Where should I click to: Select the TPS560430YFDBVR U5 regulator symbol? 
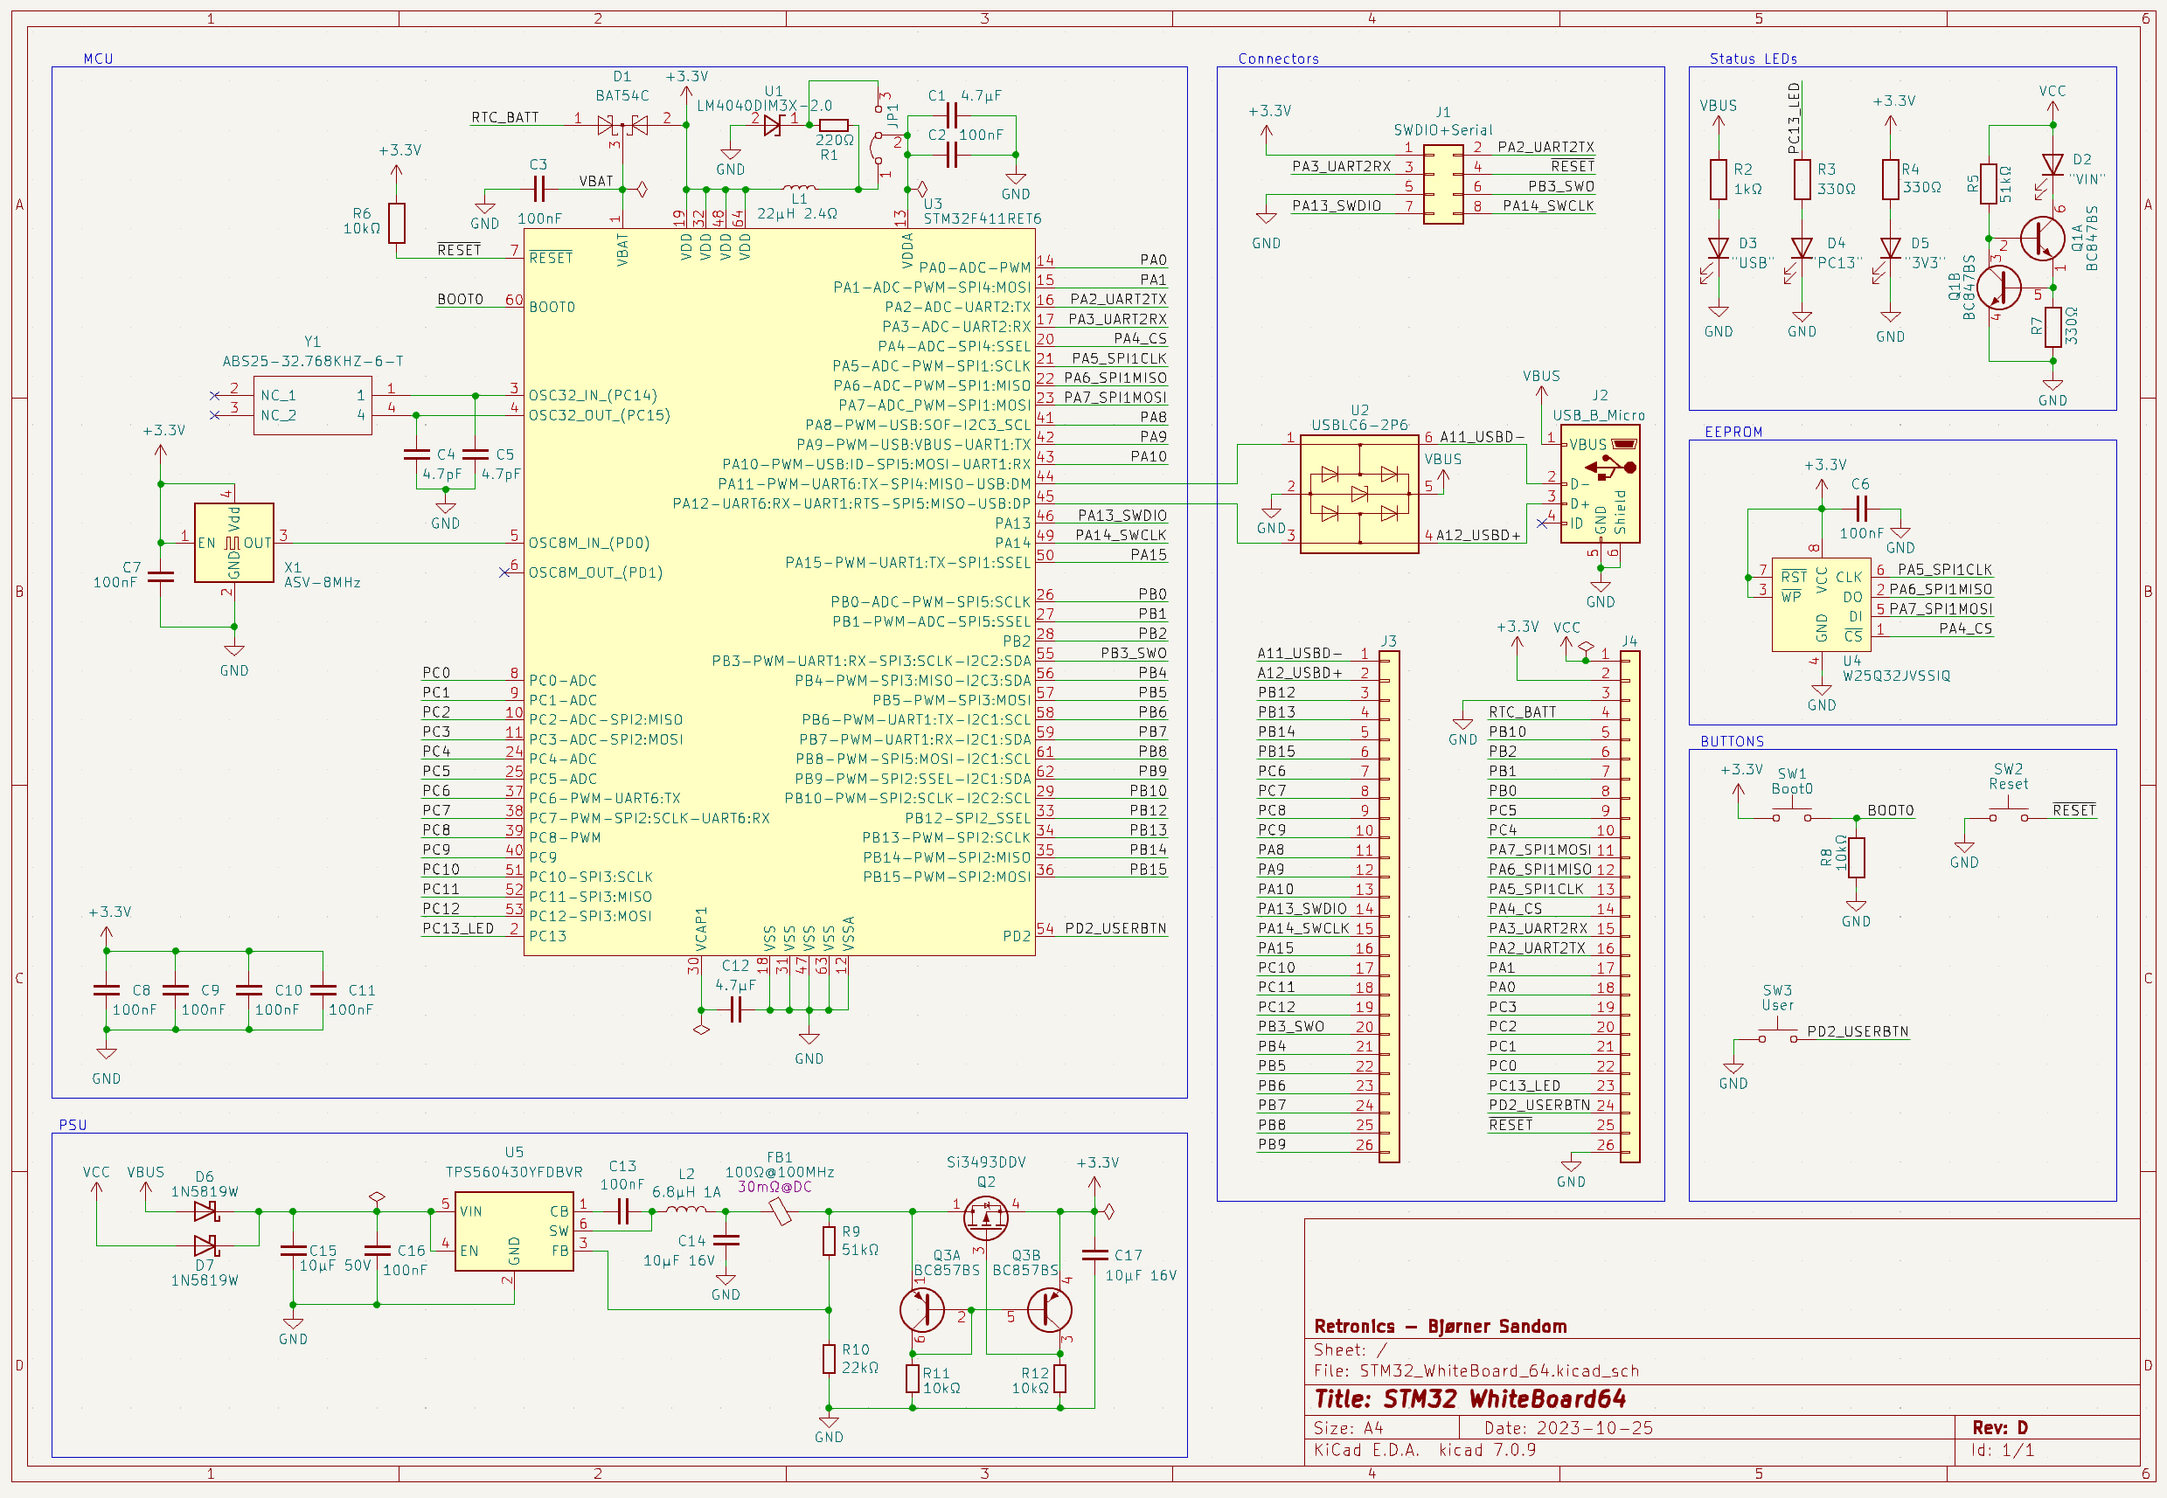[513, 1231]
